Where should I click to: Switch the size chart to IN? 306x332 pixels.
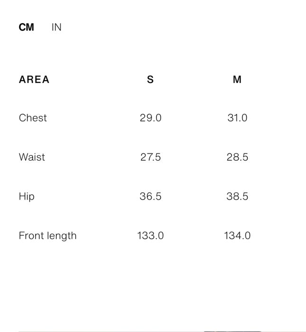pos(56,28)
